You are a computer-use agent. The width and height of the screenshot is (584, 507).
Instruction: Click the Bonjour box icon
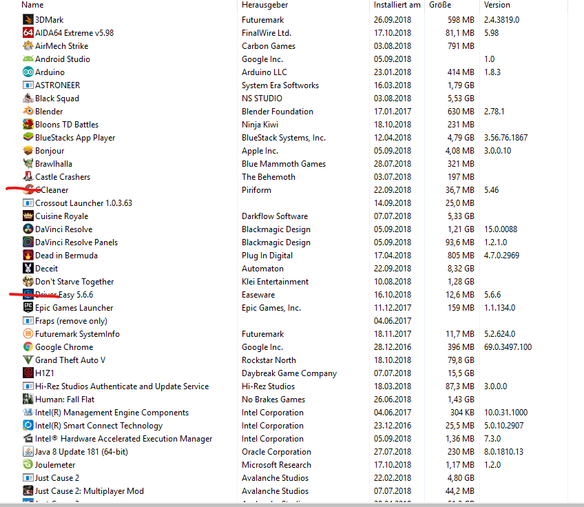(28, 150)
